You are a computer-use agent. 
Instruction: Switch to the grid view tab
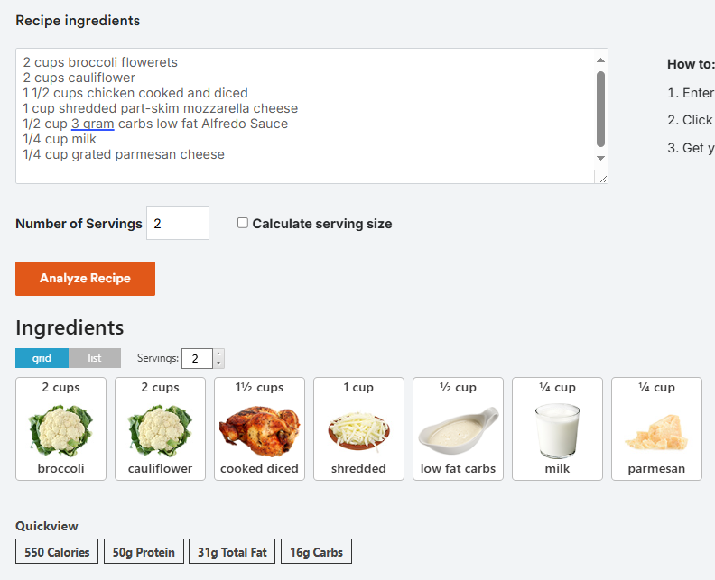(x=42, y=358)
